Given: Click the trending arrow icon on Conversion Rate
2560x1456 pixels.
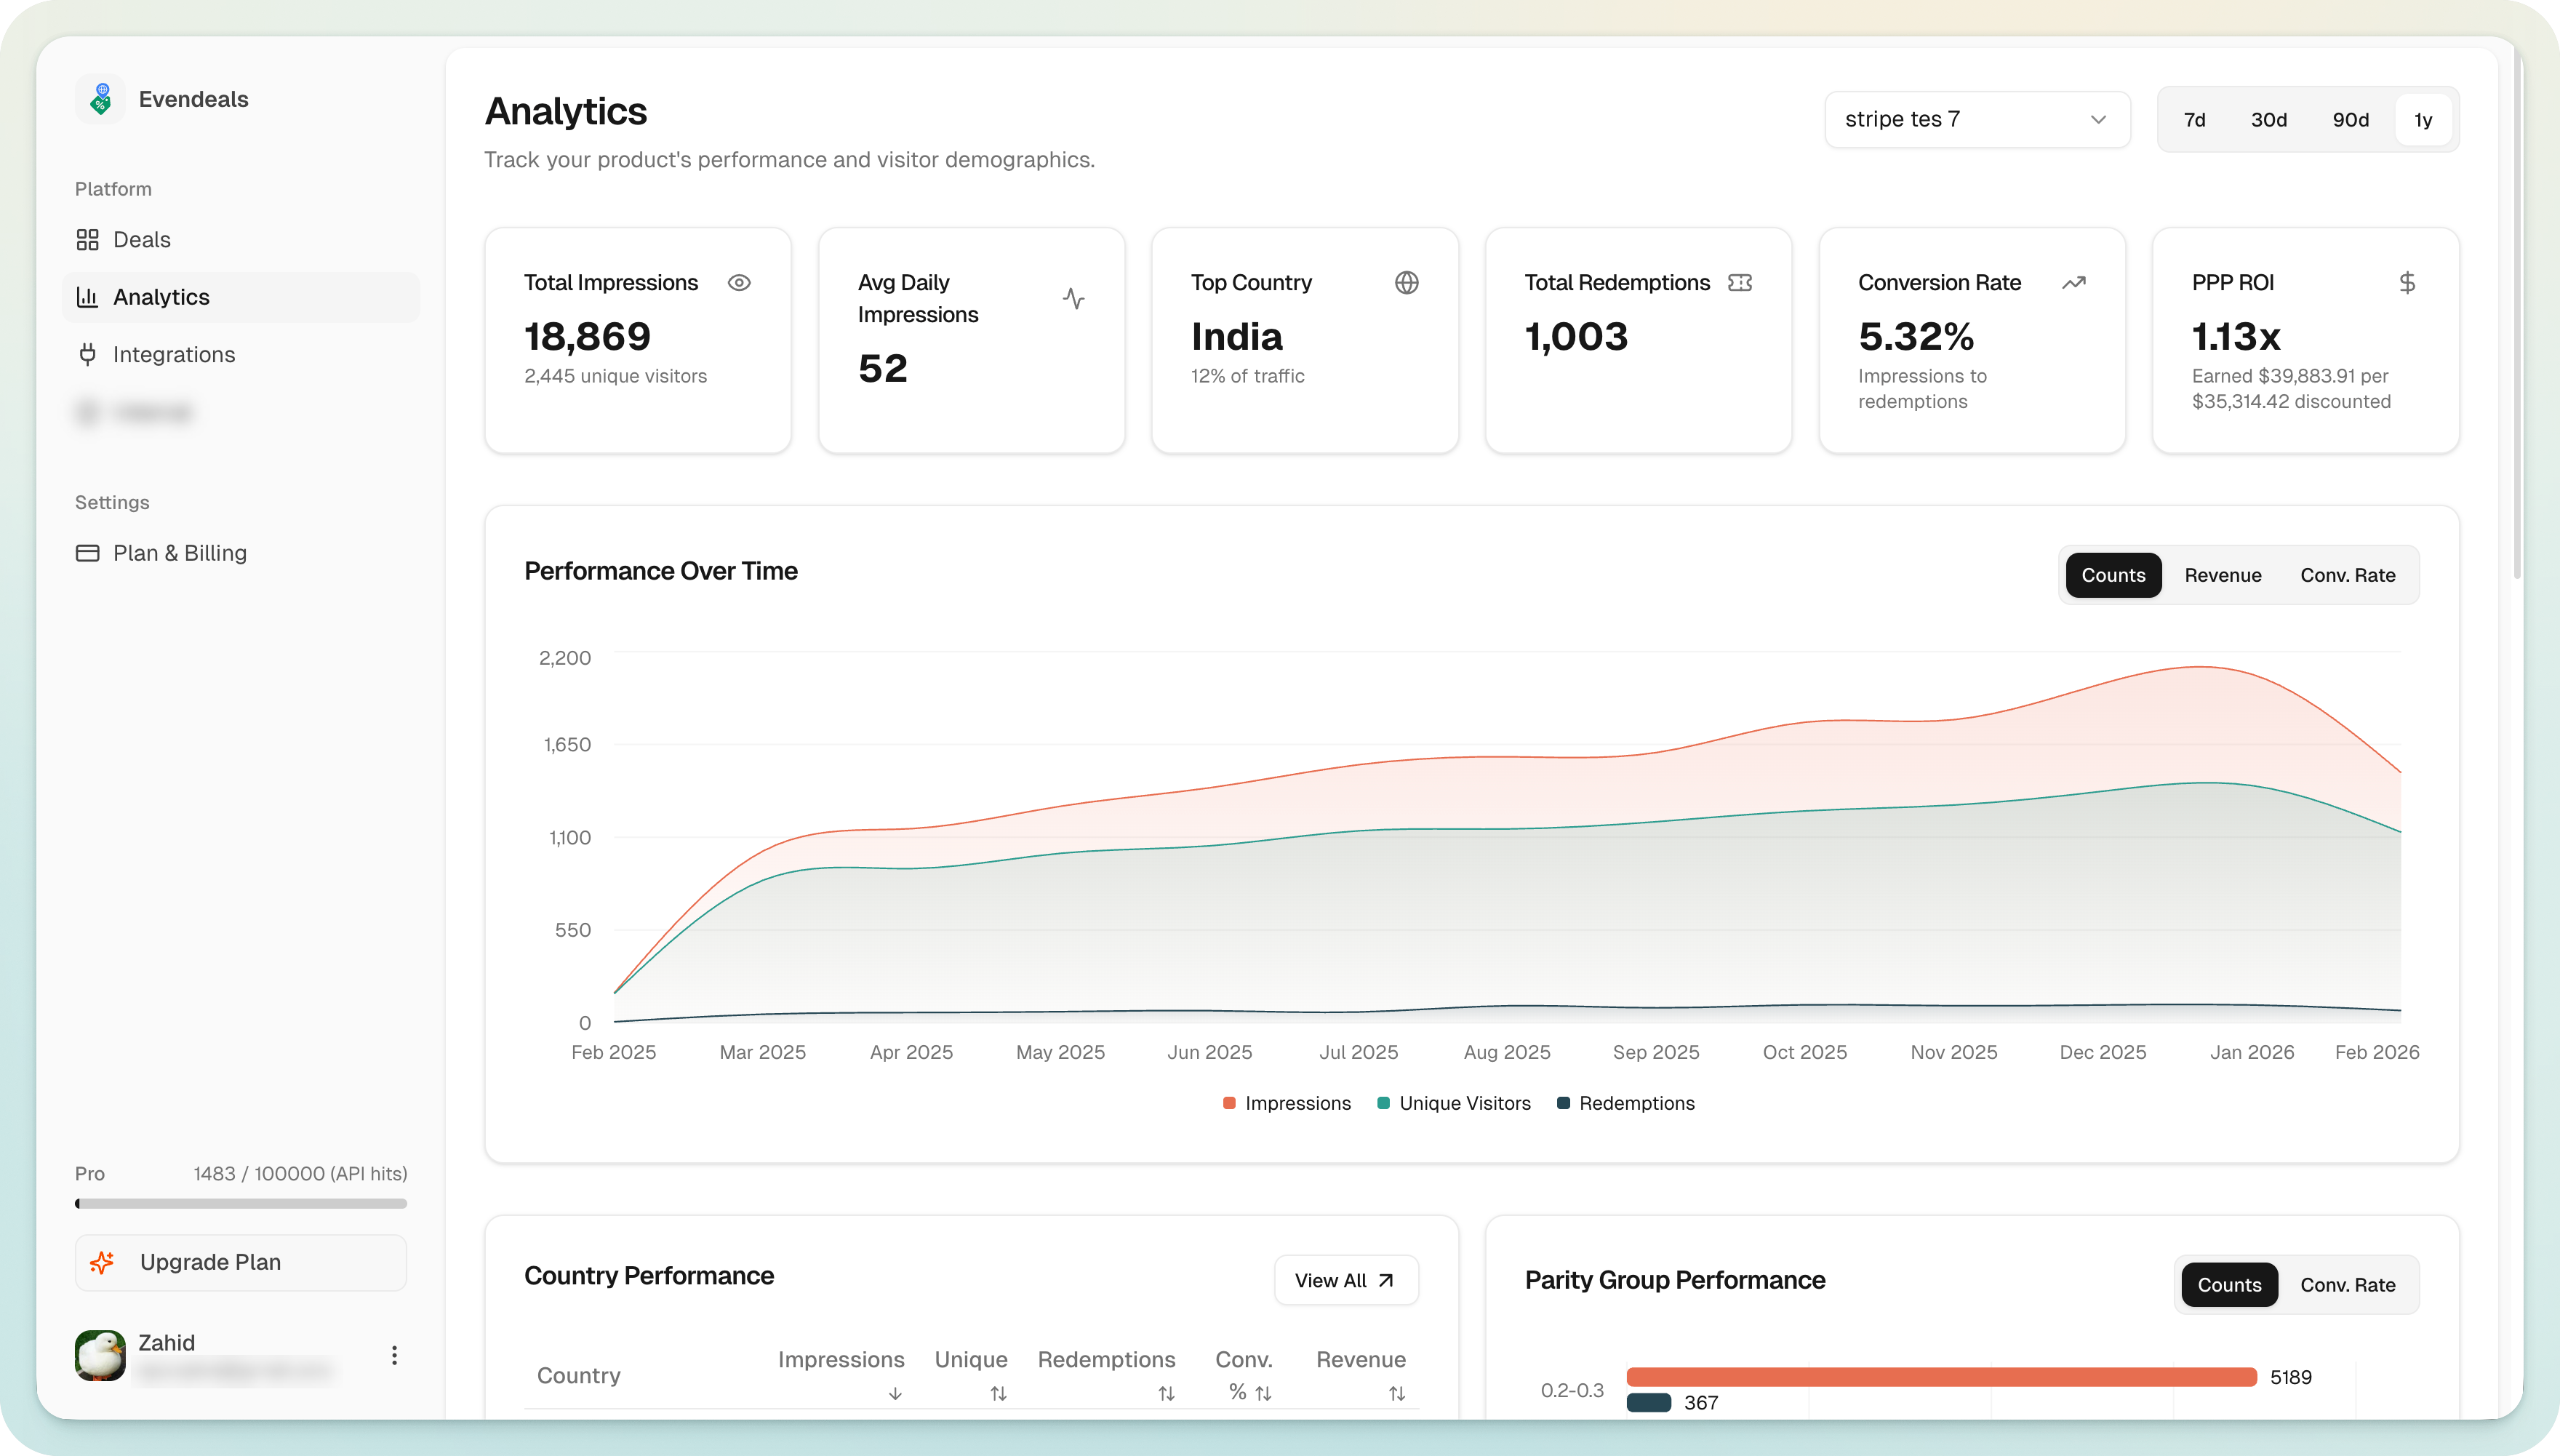Looking at the screenshot, I should pos(2074,283).
